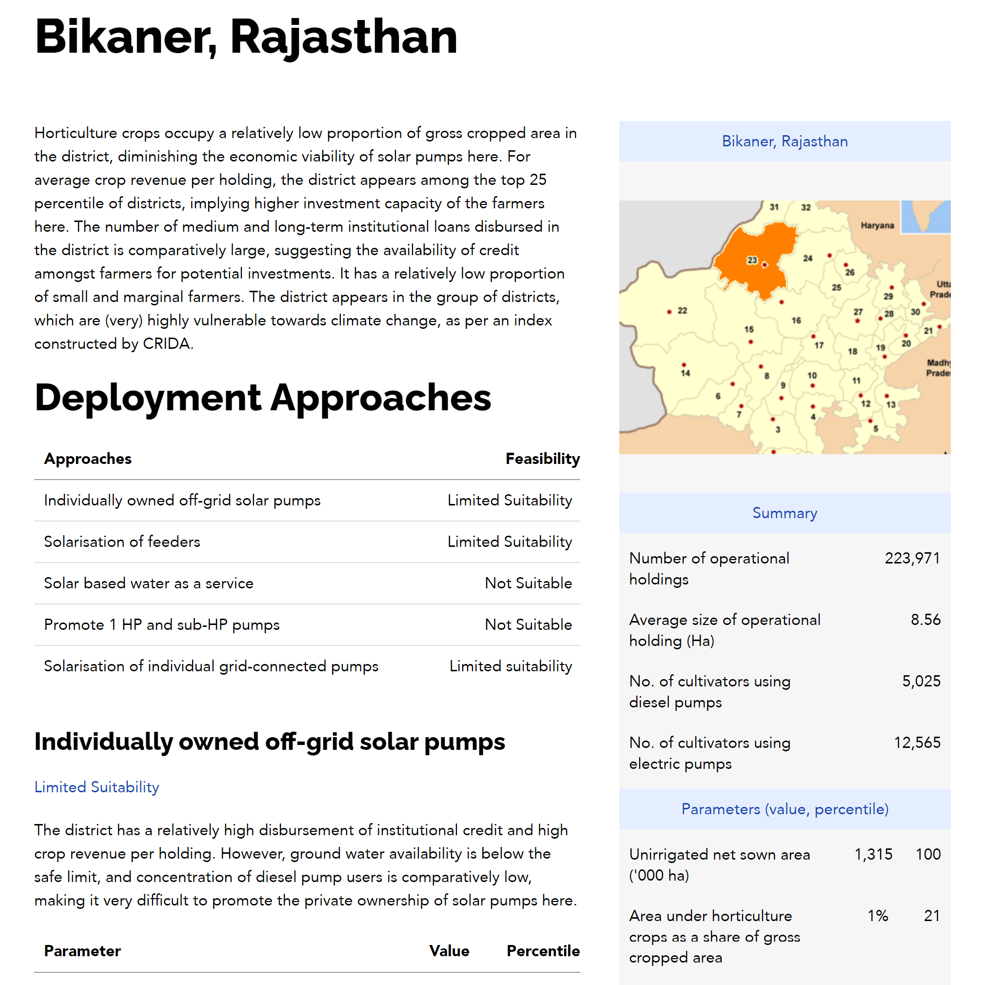
Task: Click district number 15 on the map
Action: [x=748, y=329]
